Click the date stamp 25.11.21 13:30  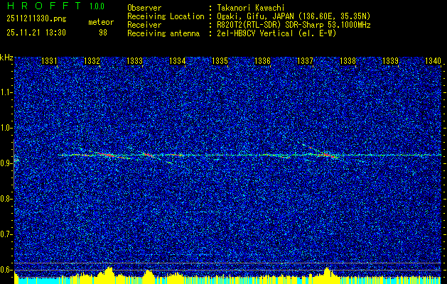(36, 33)
